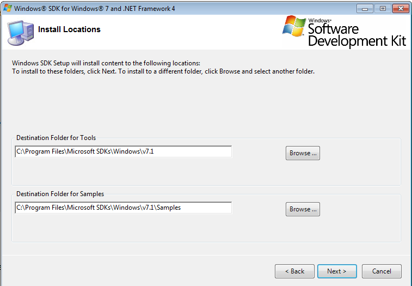412x286 pixels.
Task: Click the Next > button
Action: pyautogui.click(x=337, y=271)
